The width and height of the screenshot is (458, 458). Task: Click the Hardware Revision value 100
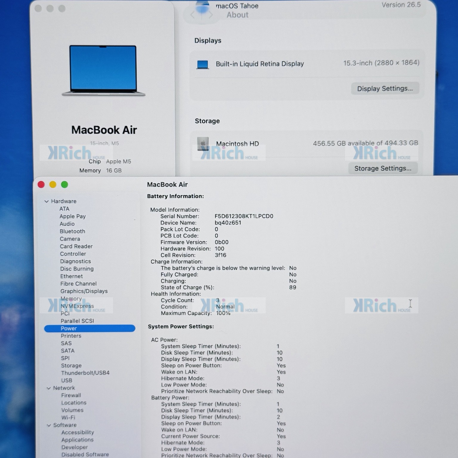coord(219,249)
